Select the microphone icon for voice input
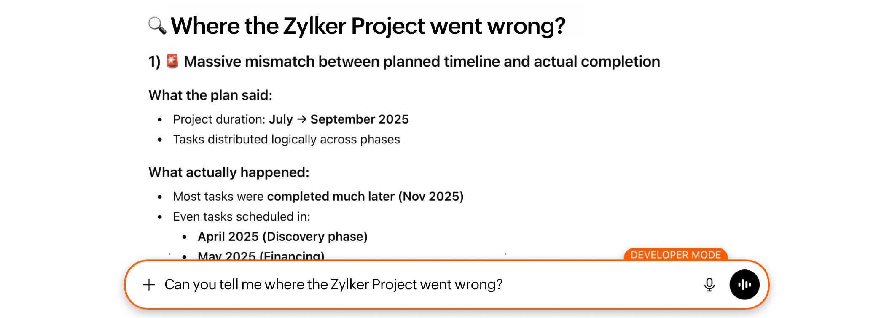 tap(709, 285)
